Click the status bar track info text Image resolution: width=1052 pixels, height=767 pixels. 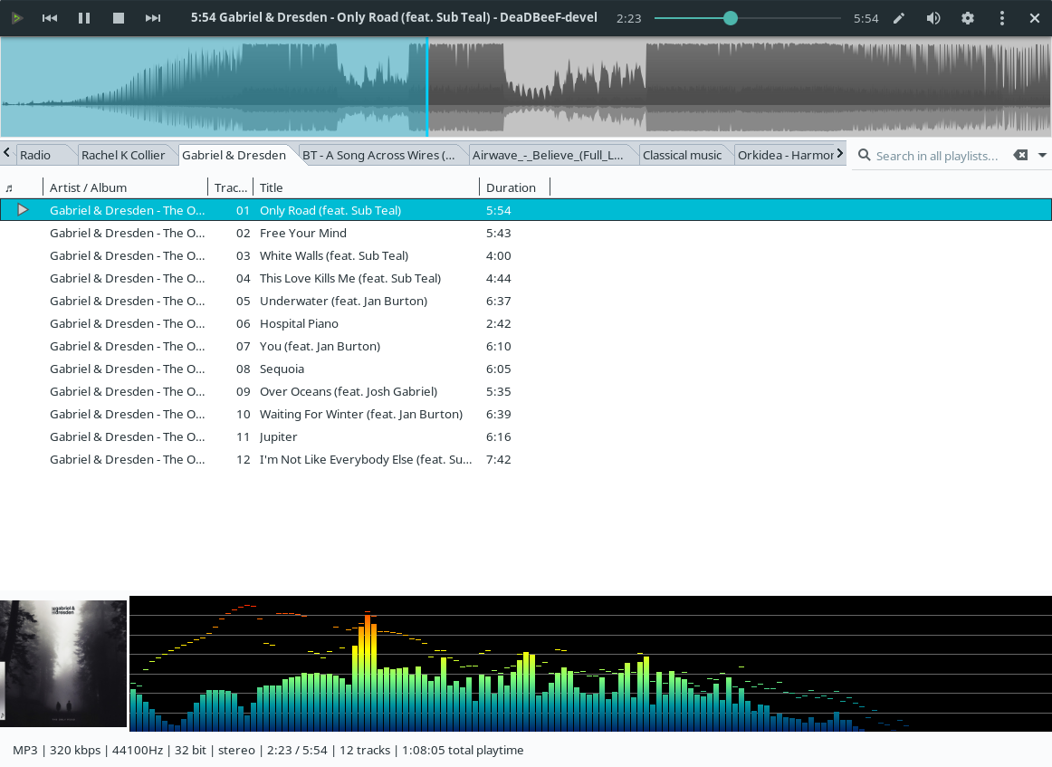tap(268, 750)
